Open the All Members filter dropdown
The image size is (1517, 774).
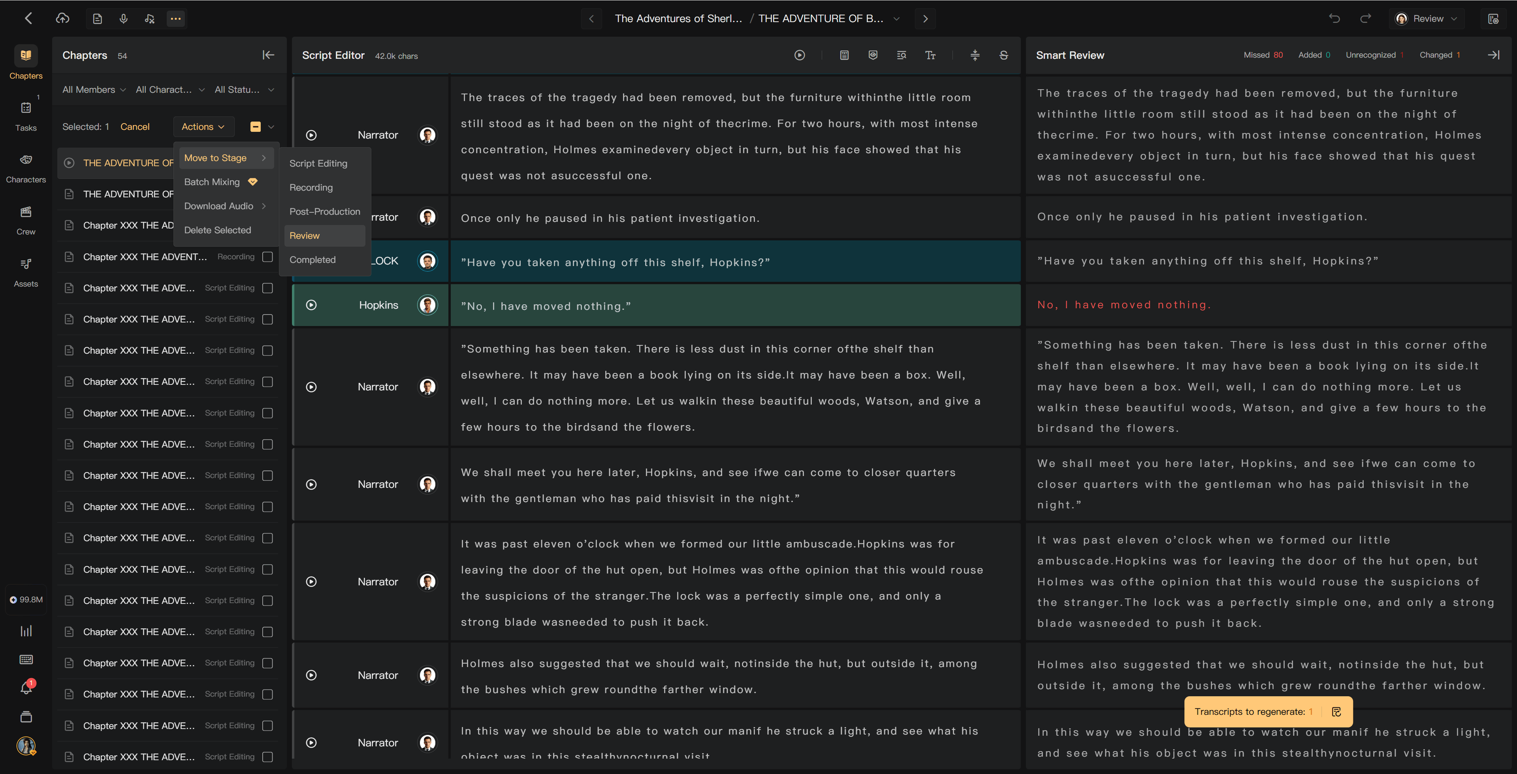click(x=94, y=89)
